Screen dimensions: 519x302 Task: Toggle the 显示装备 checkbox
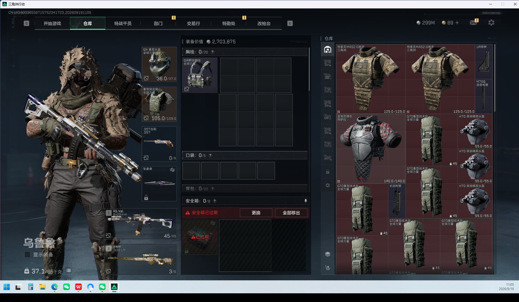coord(27,254)
